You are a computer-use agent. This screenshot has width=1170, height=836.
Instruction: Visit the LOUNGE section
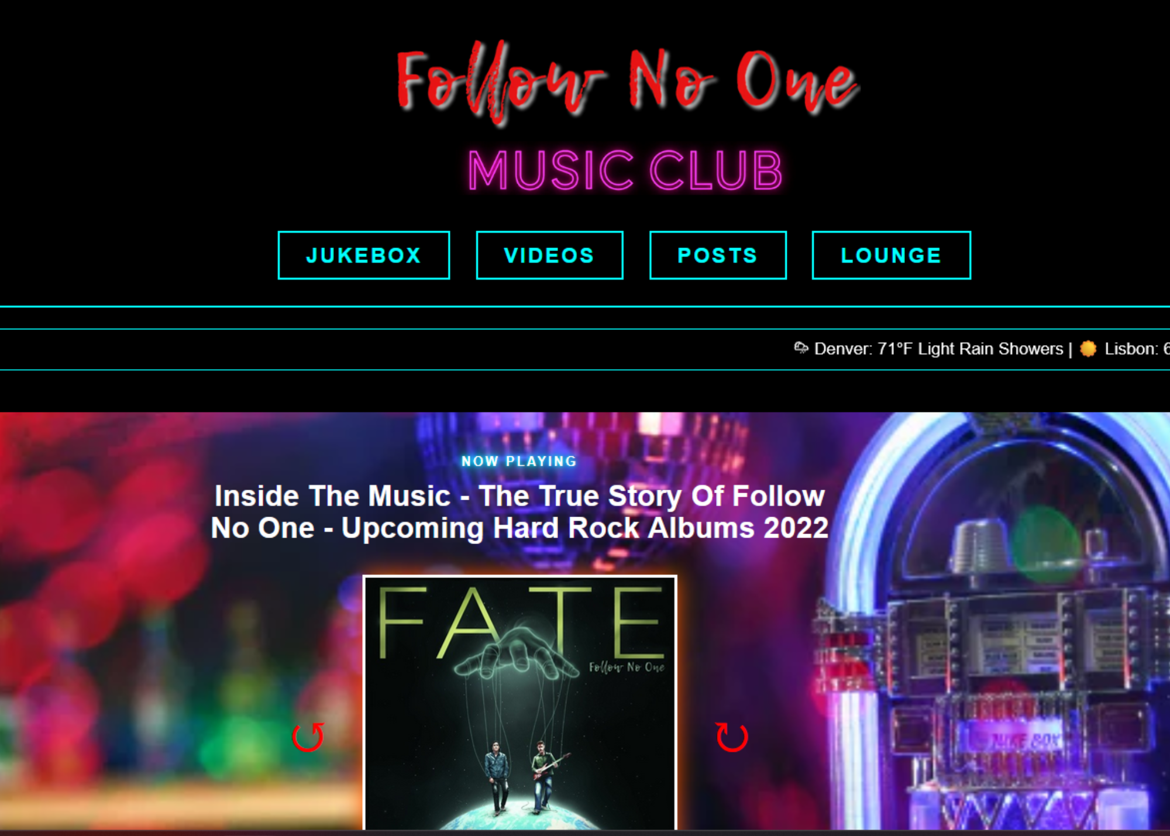892,255
